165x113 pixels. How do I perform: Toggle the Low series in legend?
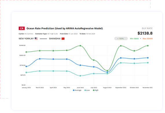pos(87,90)
